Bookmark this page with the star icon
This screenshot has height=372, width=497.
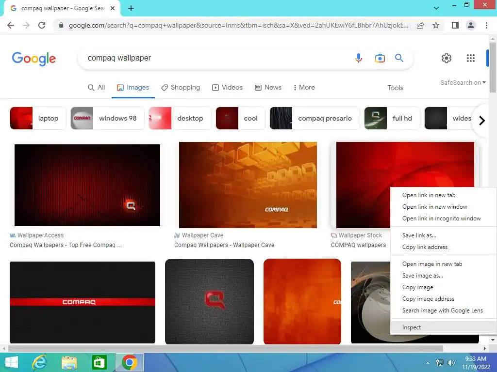click(436, 25)
